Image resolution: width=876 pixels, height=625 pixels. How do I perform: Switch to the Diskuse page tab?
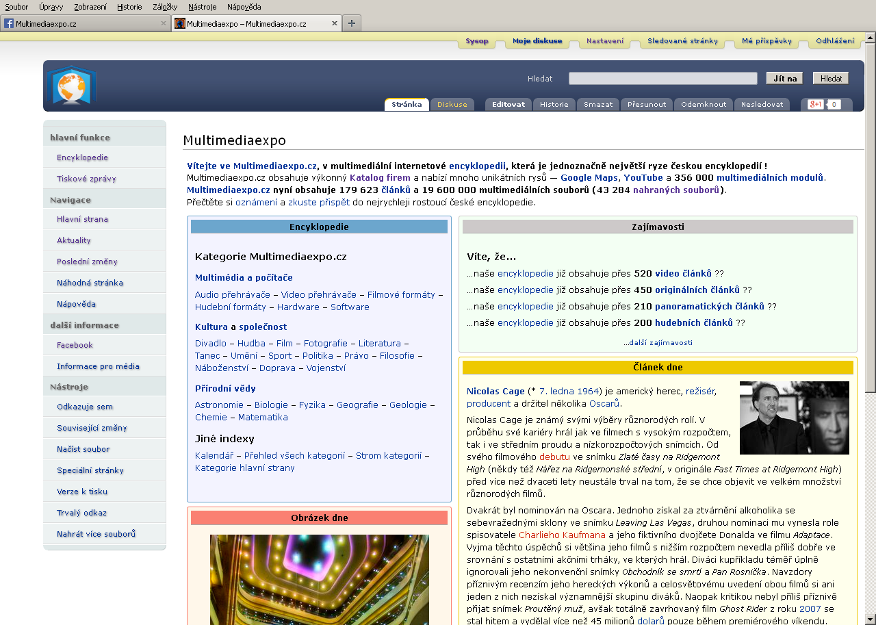(452, 105)
